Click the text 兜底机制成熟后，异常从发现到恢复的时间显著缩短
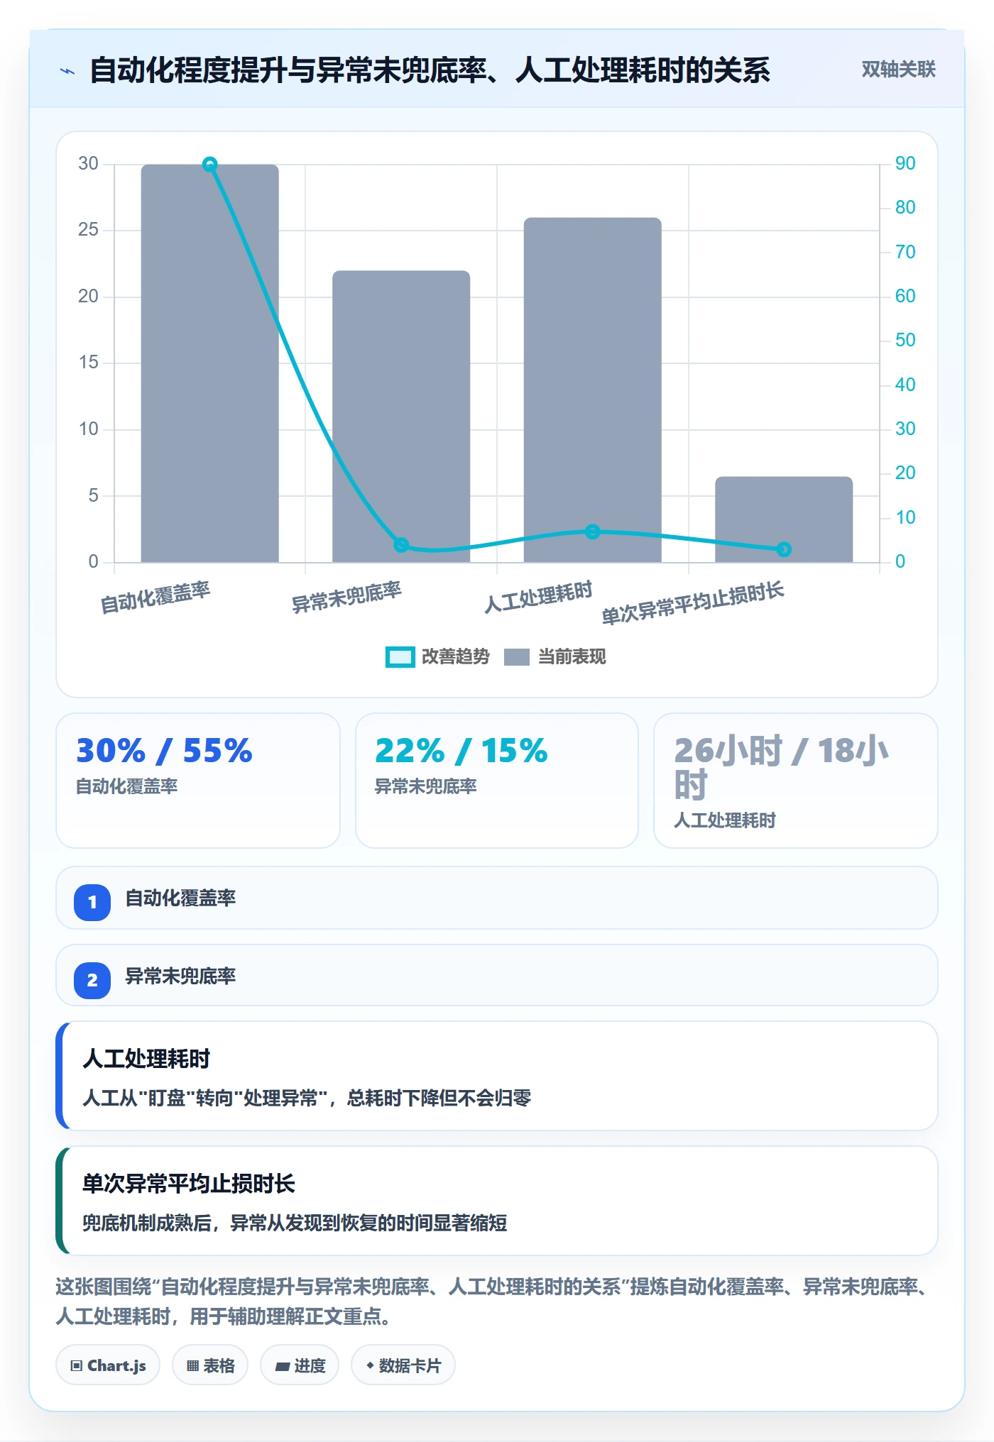Image resolution: width=994 pixels, height=1442 pixels. [295, 1223]
